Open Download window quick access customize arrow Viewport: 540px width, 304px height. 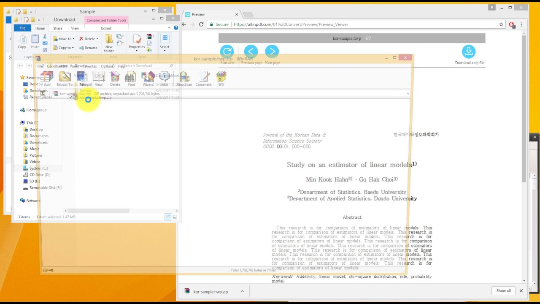[x=39, y=20]
